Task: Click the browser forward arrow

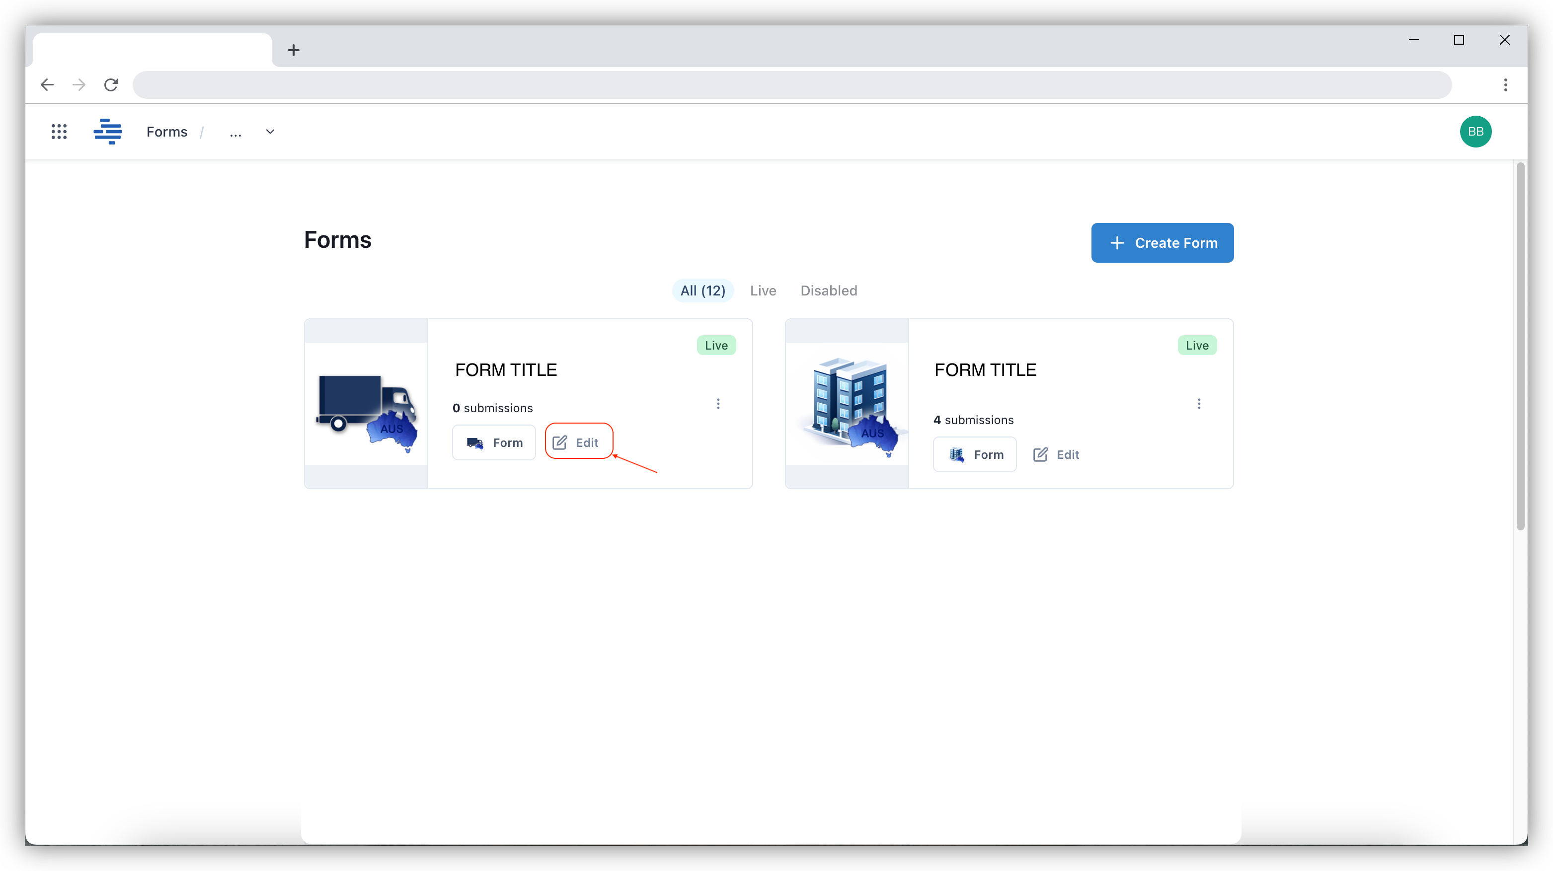Action: coord(79,85)
